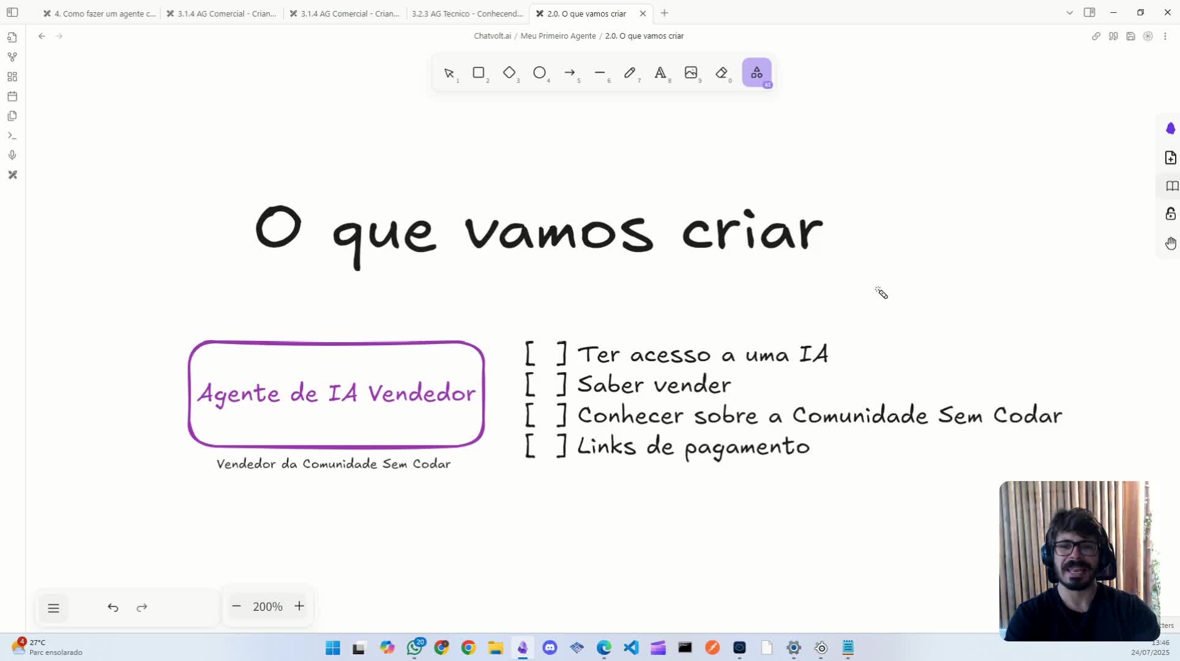Open the three-dot options menu

pos(1167,36)
